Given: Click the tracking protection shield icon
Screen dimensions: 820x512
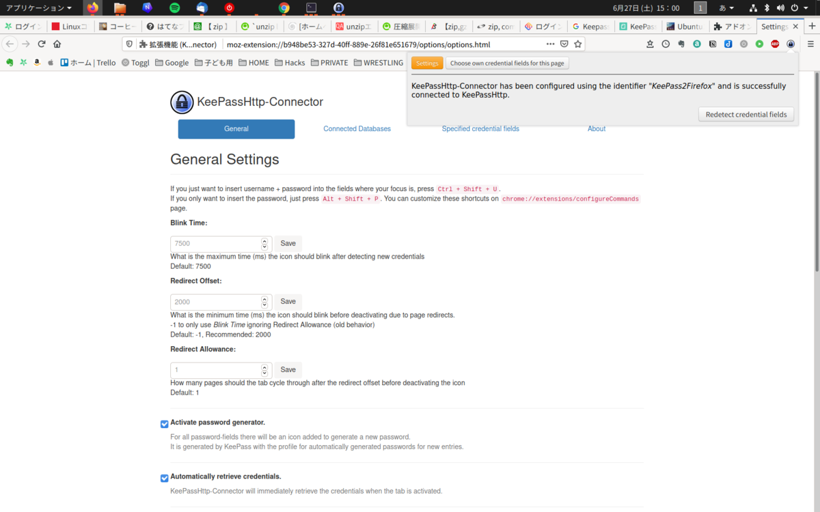Looking at the screenshot, I should pos(130,44).
